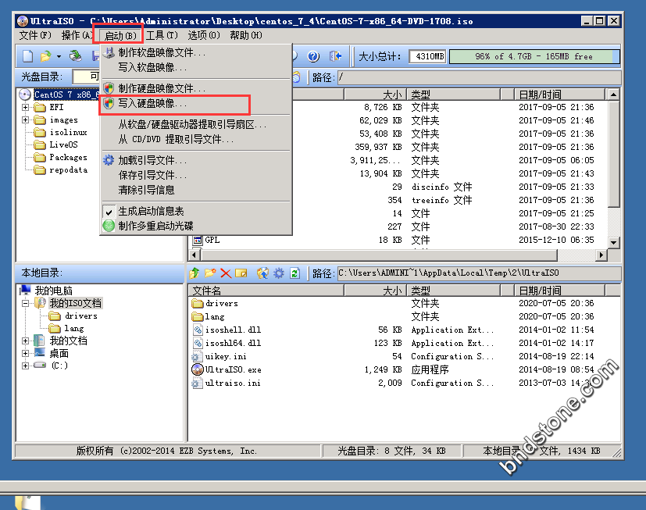Sort the local file list by 文件名 column

click(x=266, y=291)
